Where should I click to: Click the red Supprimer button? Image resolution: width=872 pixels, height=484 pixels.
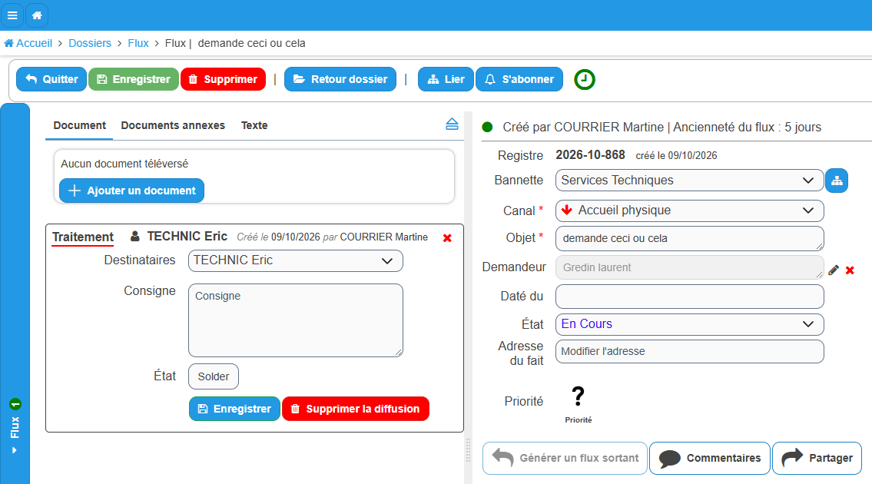(223, 79)
